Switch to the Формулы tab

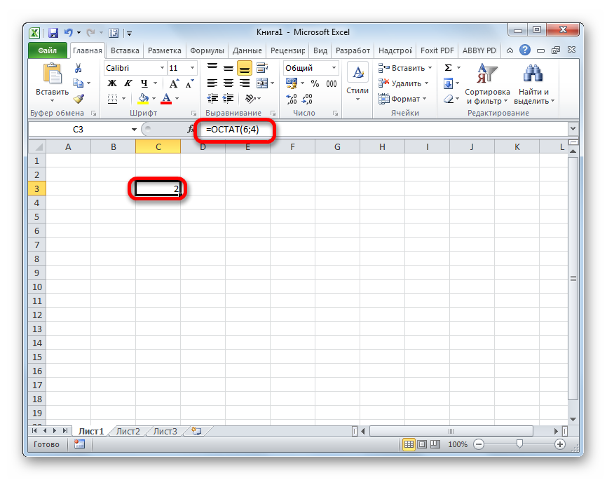pos(207,50)
